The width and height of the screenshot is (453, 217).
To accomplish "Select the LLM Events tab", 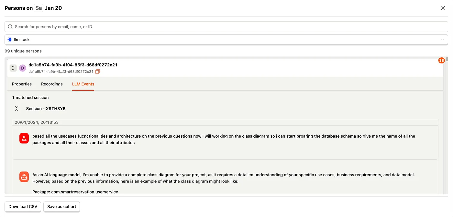I will (83, 84).
